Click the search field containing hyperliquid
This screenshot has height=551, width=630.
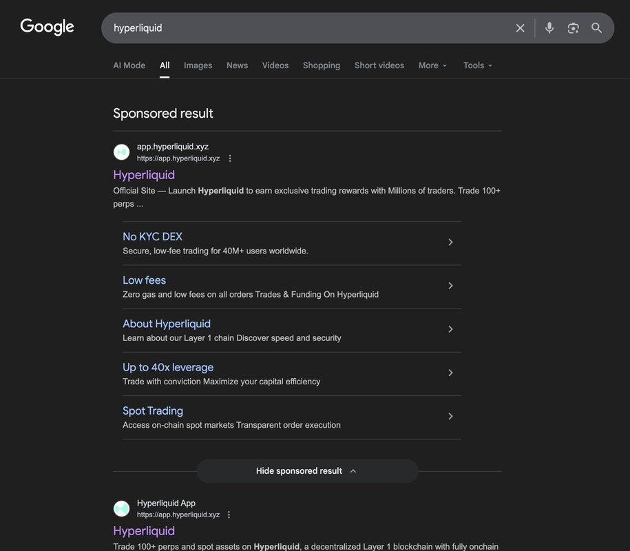[303, 28]
